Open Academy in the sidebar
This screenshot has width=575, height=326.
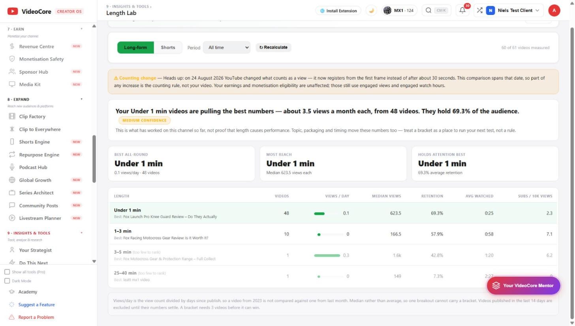(28, 292)
